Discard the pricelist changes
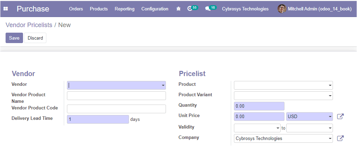Viewport: 357px width, 165px height. (x=35, y=38)
